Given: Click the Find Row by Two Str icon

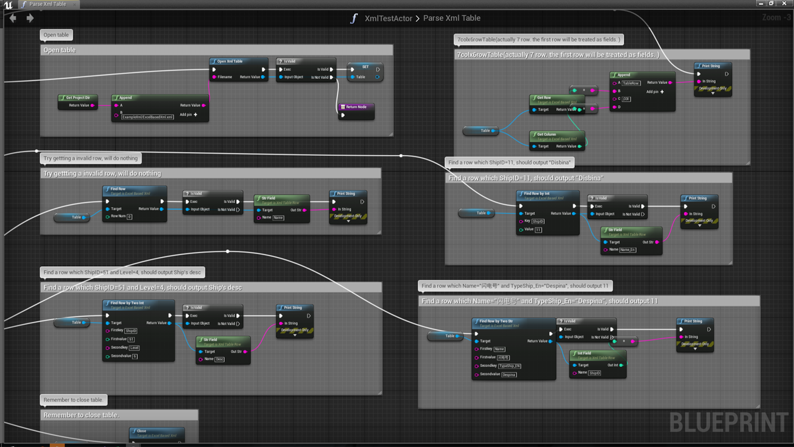Looking at the screenshot, I should (x=476, y=321).
